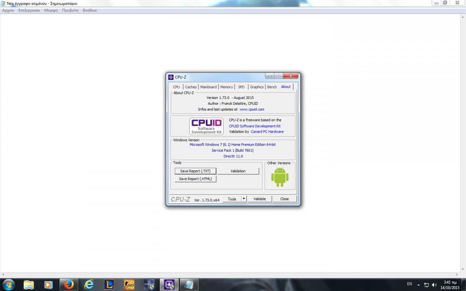This screenshot has height=291, width=466.
Task: Open Notepad's Μορφή menu
Action: coord(51,10)
